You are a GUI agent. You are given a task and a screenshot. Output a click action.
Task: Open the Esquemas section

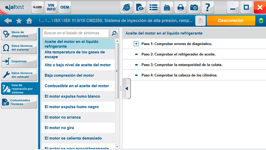point(19,61)
